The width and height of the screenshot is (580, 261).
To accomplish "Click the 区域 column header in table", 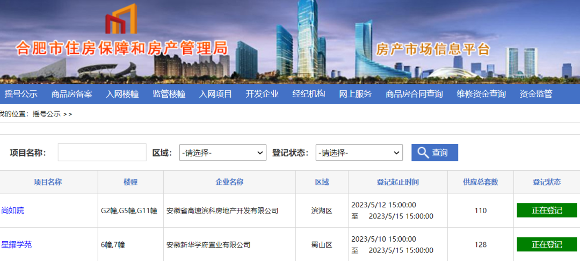I will (322, 182).
